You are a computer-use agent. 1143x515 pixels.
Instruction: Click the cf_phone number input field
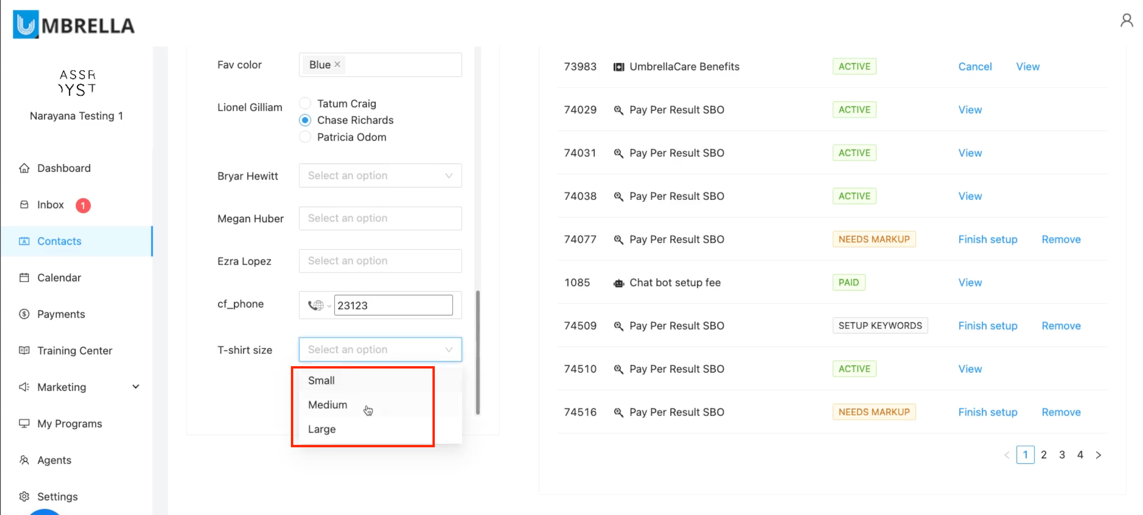(x=393, y=306)
